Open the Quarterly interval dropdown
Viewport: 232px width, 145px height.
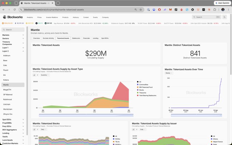click(45, 75)
